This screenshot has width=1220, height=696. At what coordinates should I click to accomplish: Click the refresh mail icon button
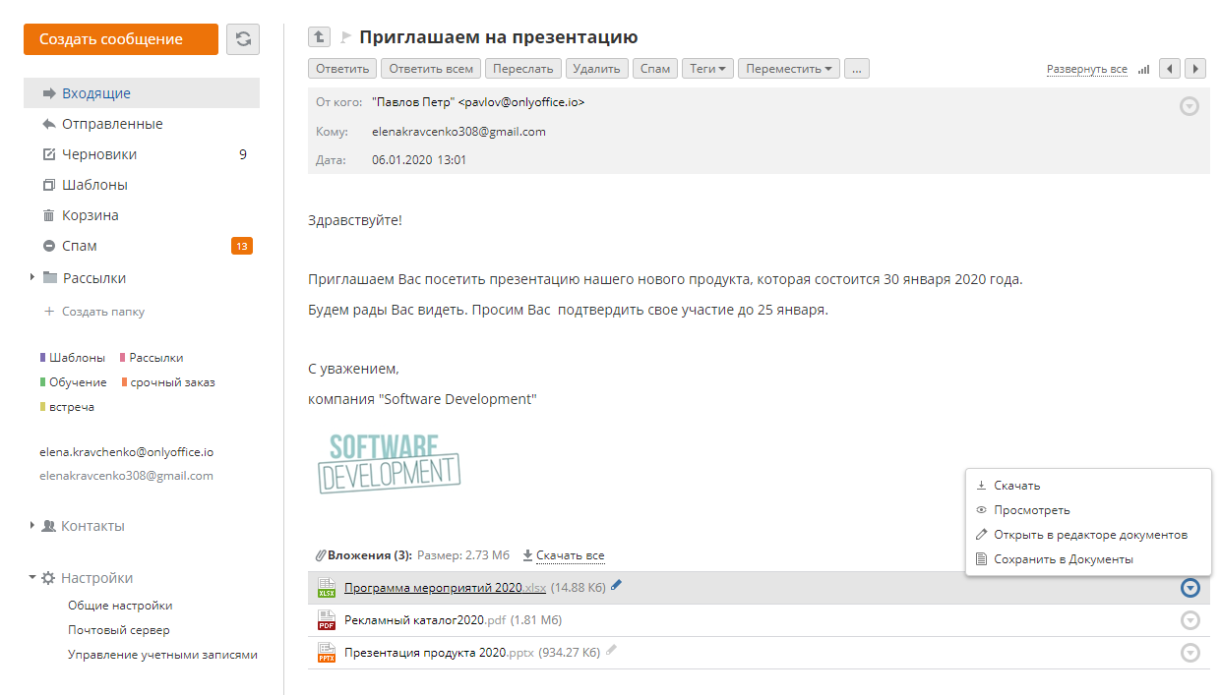click(x=243, y=39)
